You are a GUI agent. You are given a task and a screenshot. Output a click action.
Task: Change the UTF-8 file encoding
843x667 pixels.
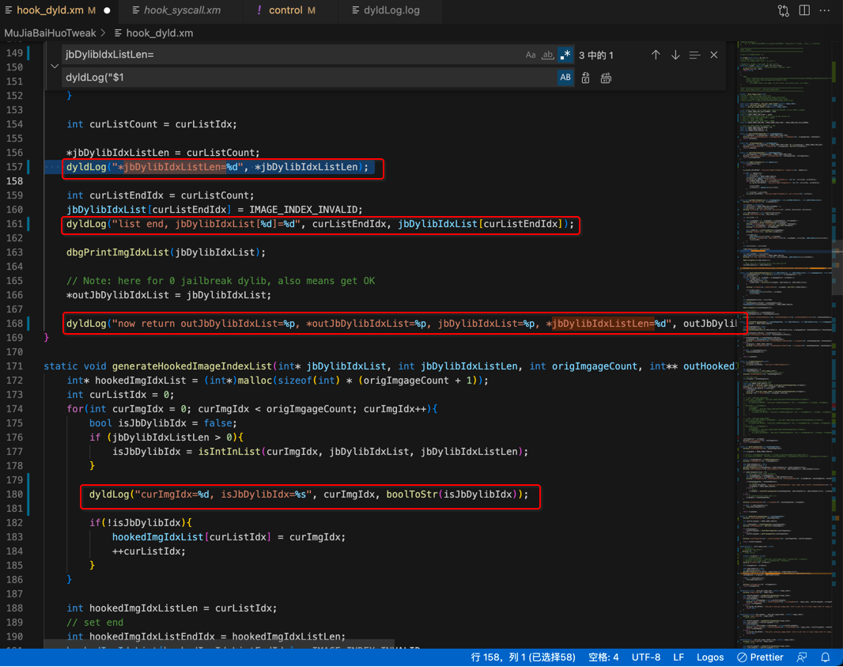tap(645, 658)
